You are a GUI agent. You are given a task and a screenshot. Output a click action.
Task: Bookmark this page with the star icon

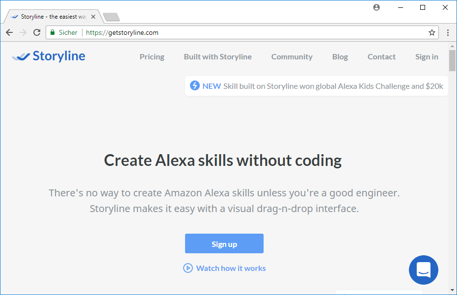tap(432, 32)
